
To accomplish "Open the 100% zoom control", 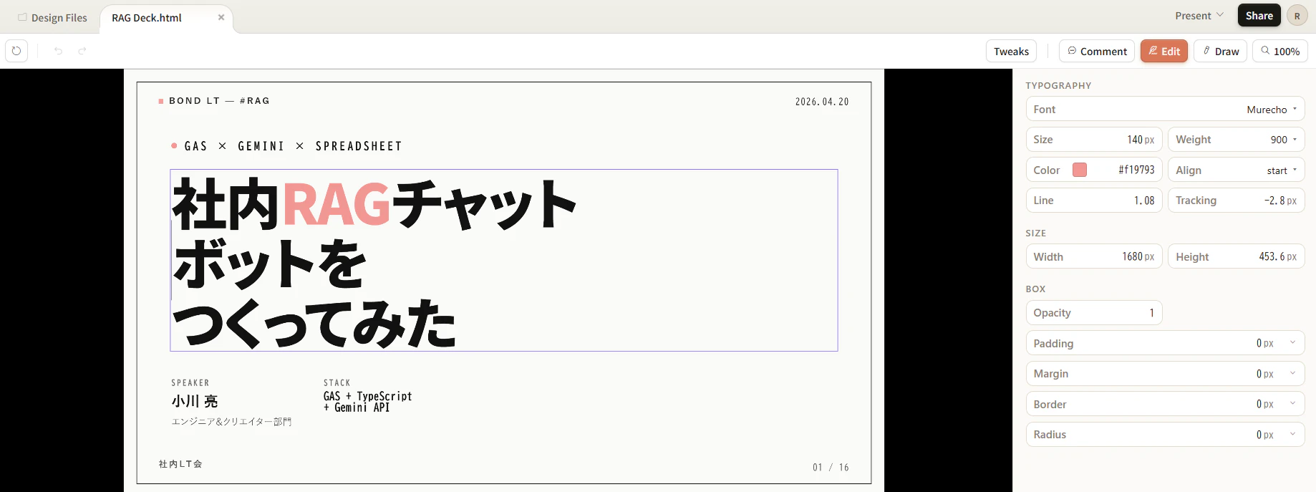I will 1280,52.
